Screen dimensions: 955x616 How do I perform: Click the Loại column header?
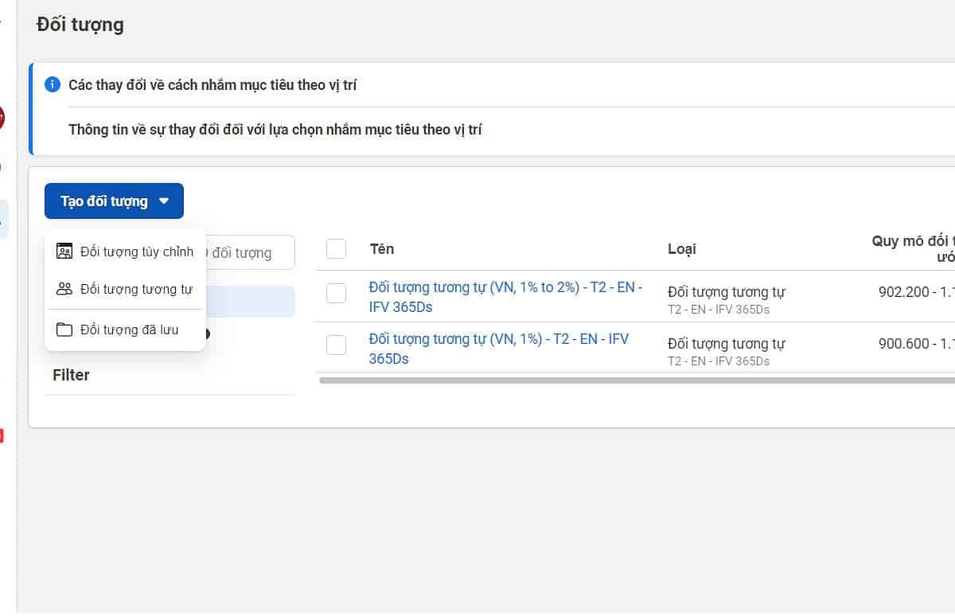tap(681, 249)
